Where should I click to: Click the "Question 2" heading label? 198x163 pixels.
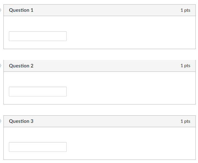pos(21,66)
